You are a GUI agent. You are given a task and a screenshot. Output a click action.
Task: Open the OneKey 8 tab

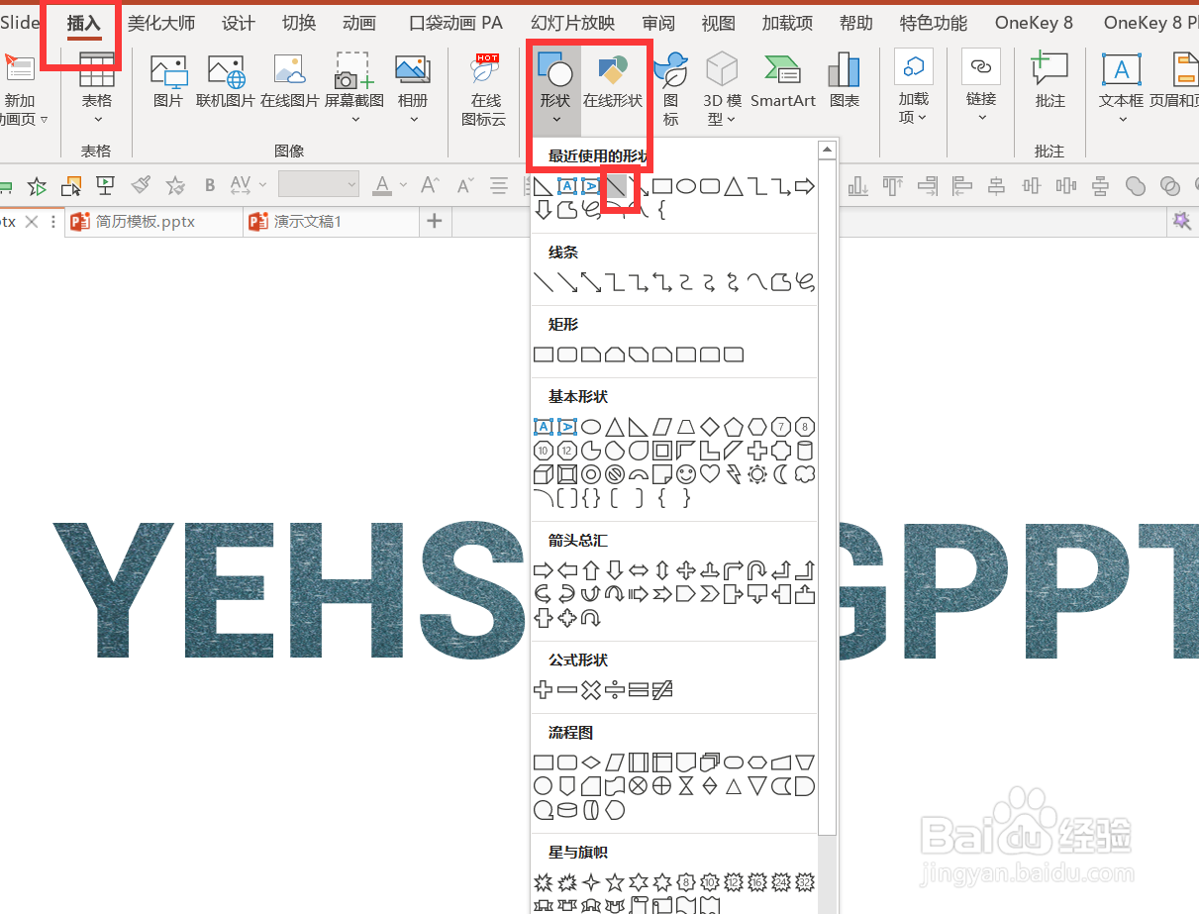(x=1034, y=23)
